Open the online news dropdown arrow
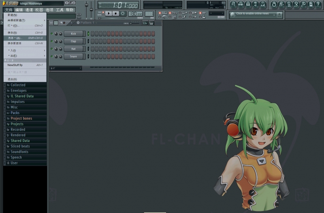 pos(274,15)
